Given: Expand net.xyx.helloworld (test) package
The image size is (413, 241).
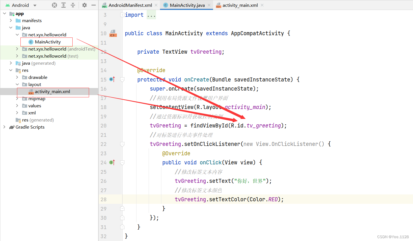Looking at the screenshot, I should coord(17,56).
